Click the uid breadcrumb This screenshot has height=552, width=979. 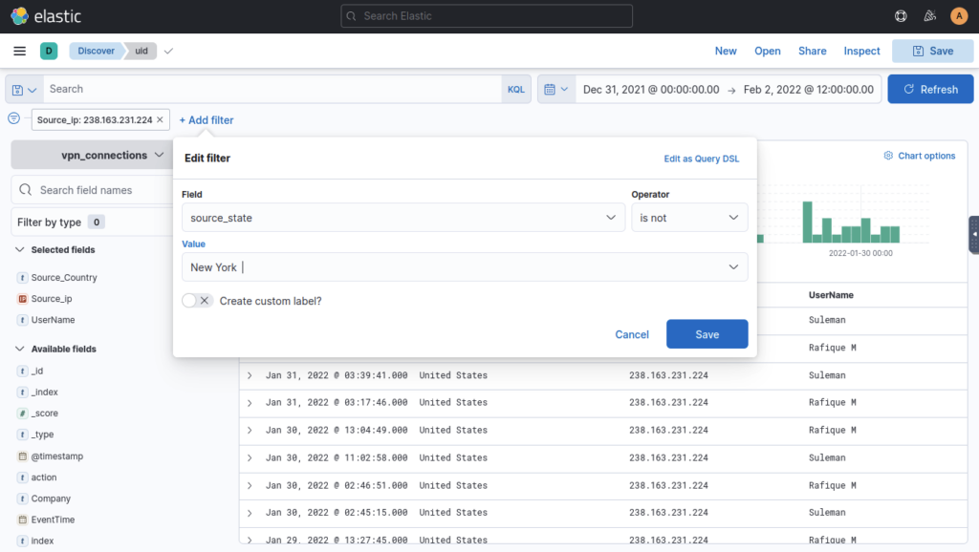click(141, 52)
